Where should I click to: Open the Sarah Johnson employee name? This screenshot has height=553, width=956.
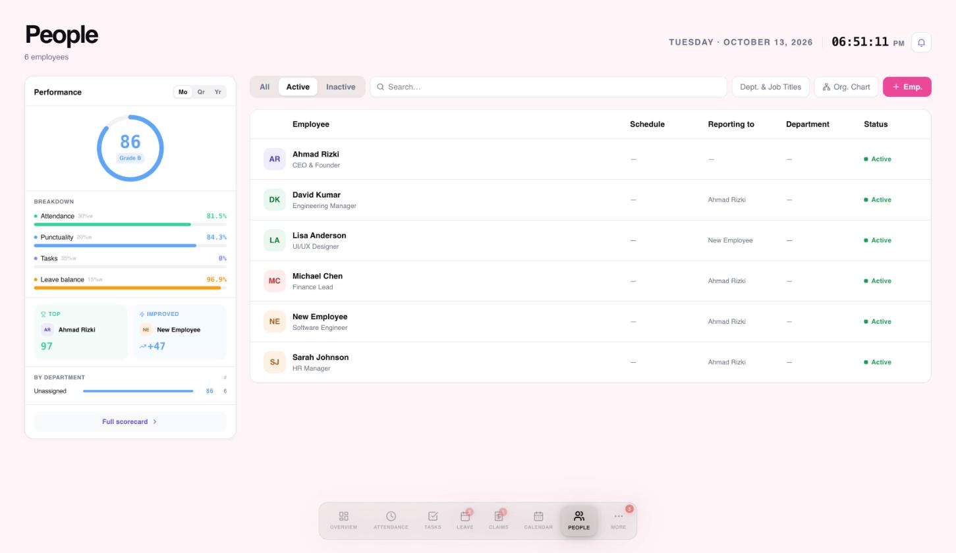tap(320, 357)
